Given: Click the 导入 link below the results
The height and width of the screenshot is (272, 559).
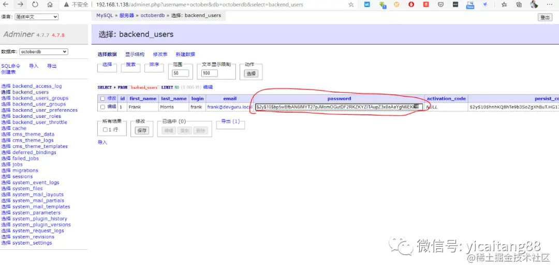Looking at the screenshot, I should (x=102, y=142).
